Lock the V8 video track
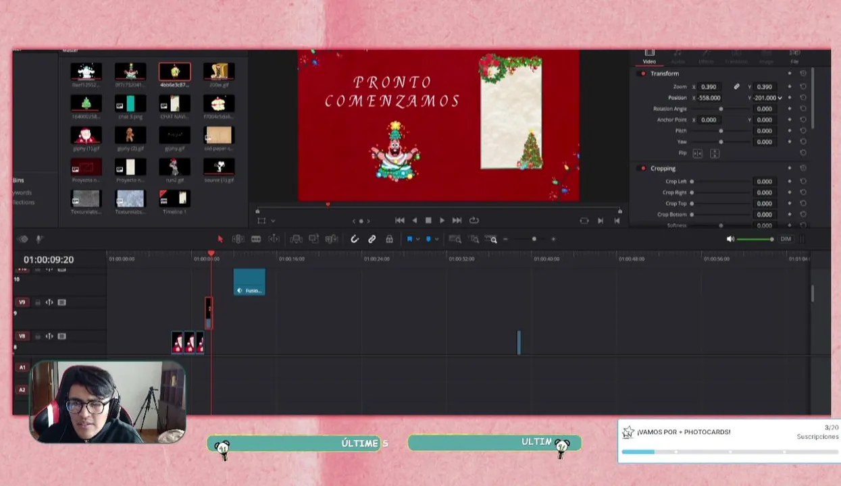Viewport: 841px width, 486px height. [x=38, y=336]
